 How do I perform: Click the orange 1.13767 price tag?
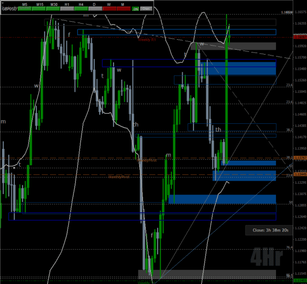(300, 158)
